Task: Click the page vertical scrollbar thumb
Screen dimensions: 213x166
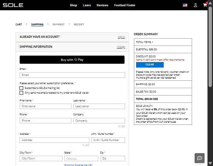Action: (210, 46)
